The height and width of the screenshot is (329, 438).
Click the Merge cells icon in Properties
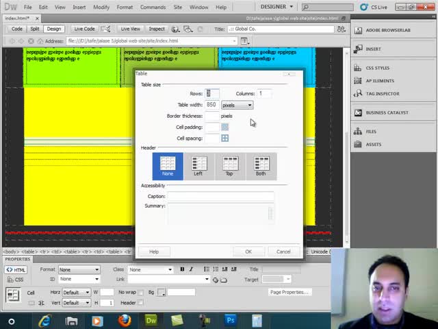pyautogui.click(x=31, y=303)
